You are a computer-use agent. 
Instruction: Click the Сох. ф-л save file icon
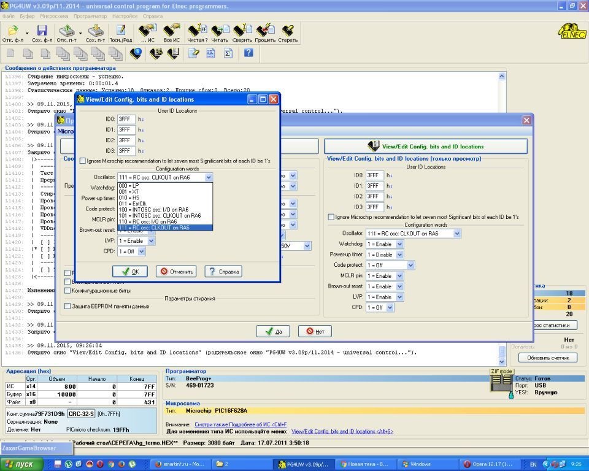click(42, 31)
